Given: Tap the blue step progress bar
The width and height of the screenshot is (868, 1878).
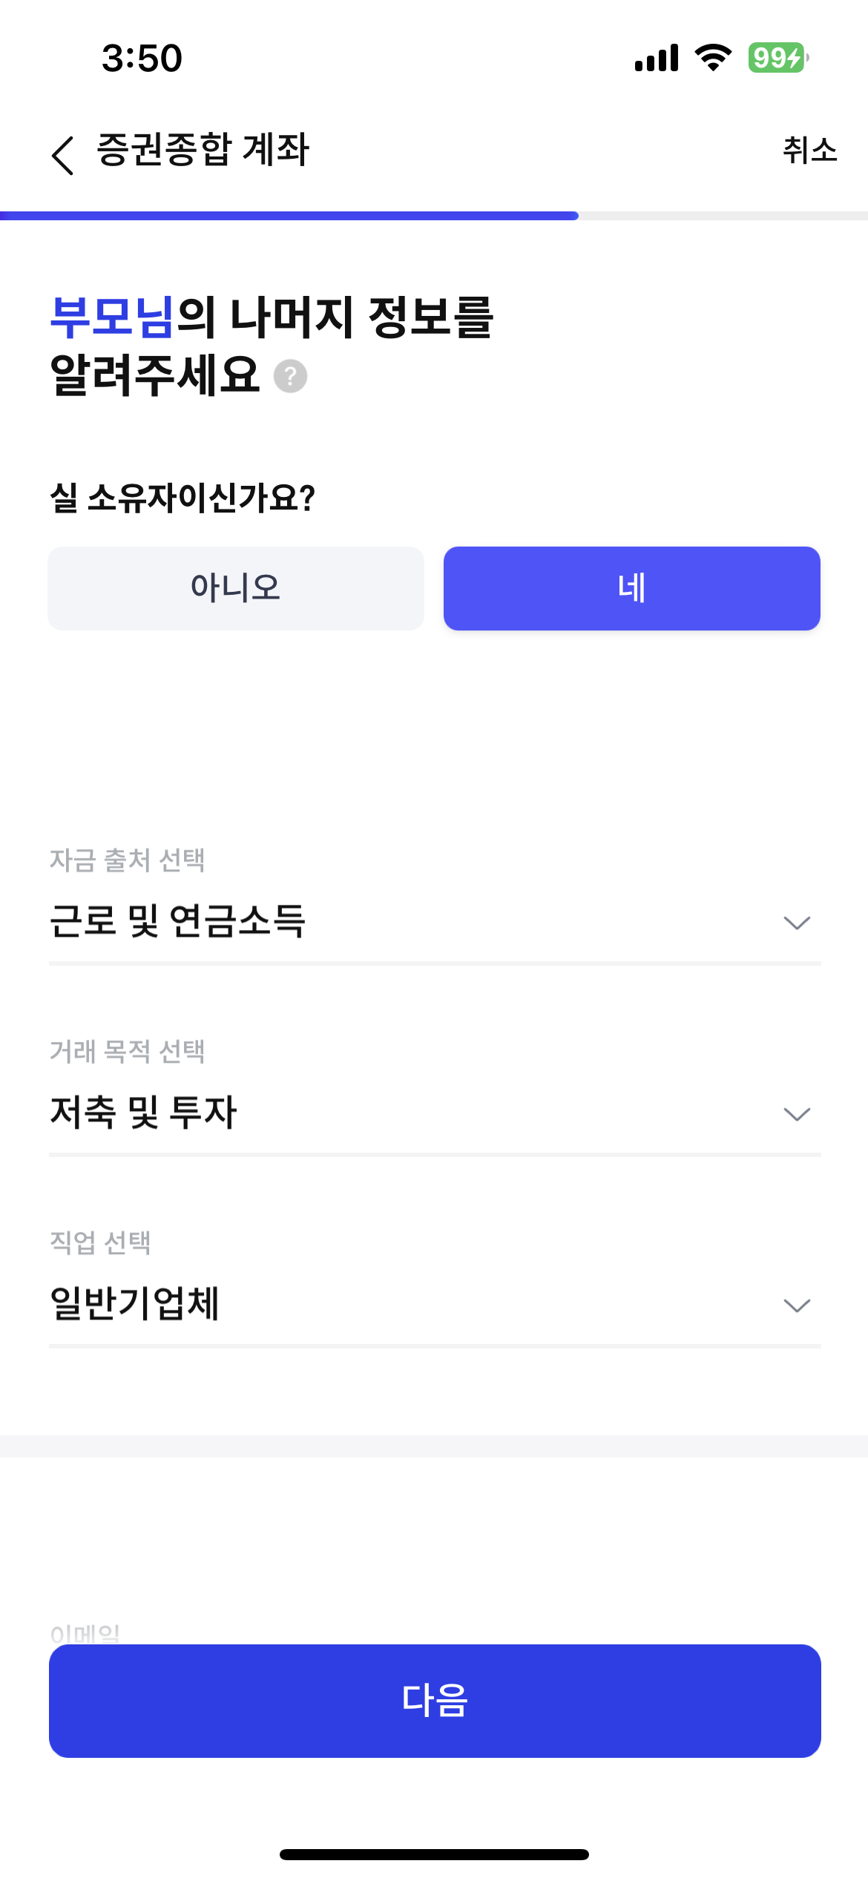Looking at the screenshot, I should [x=289, y=216].
